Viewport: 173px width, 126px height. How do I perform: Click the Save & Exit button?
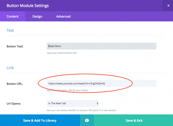click(x=134, y=120)
